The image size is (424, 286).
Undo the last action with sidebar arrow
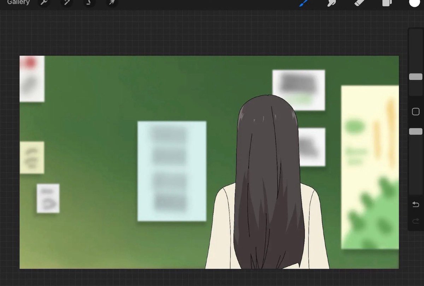[416, 204]
